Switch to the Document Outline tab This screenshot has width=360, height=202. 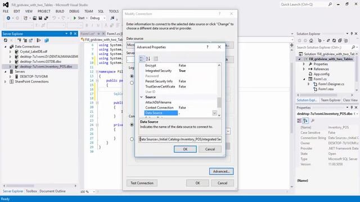[52, 191]
